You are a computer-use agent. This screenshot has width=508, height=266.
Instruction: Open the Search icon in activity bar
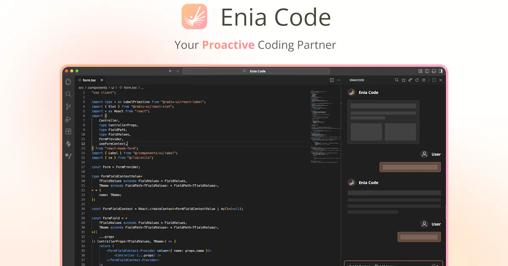pyautogui.click(x=68, y=94)
